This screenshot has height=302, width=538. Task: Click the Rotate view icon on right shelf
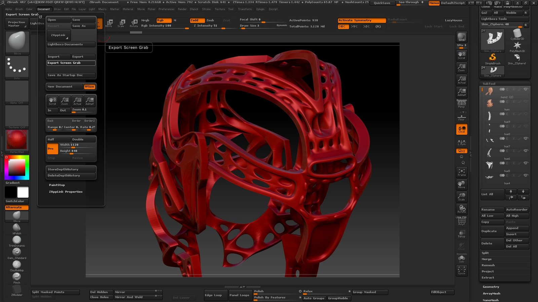pyautogui.click(x=462, y=209)
